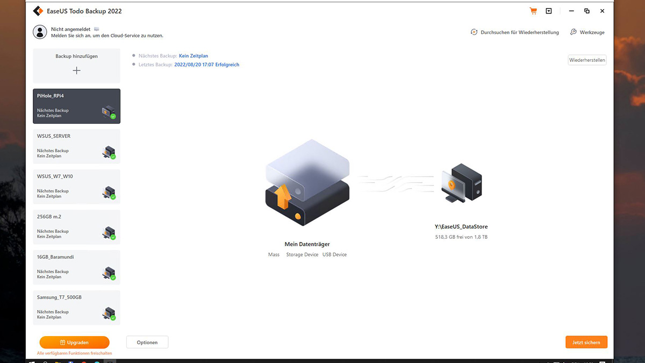Open the 2022/08/20 17:07 Erfolgreich link
This screenshot has height=363, width=645.
(x=207, y=65)
